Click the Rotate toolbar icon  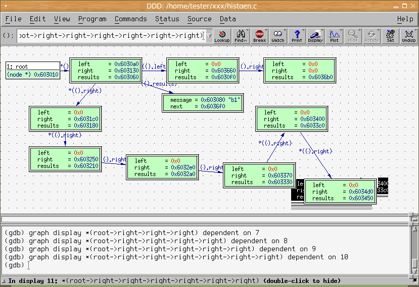371,36
